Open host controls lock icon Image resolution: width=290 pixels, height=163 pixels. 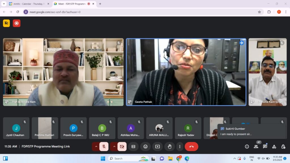tap(283, 147)
